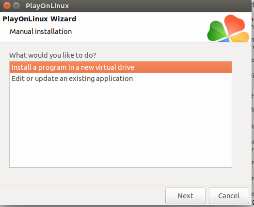Click the blue petal of the logo
The image size is (254, 207).
tap(224, 40)
